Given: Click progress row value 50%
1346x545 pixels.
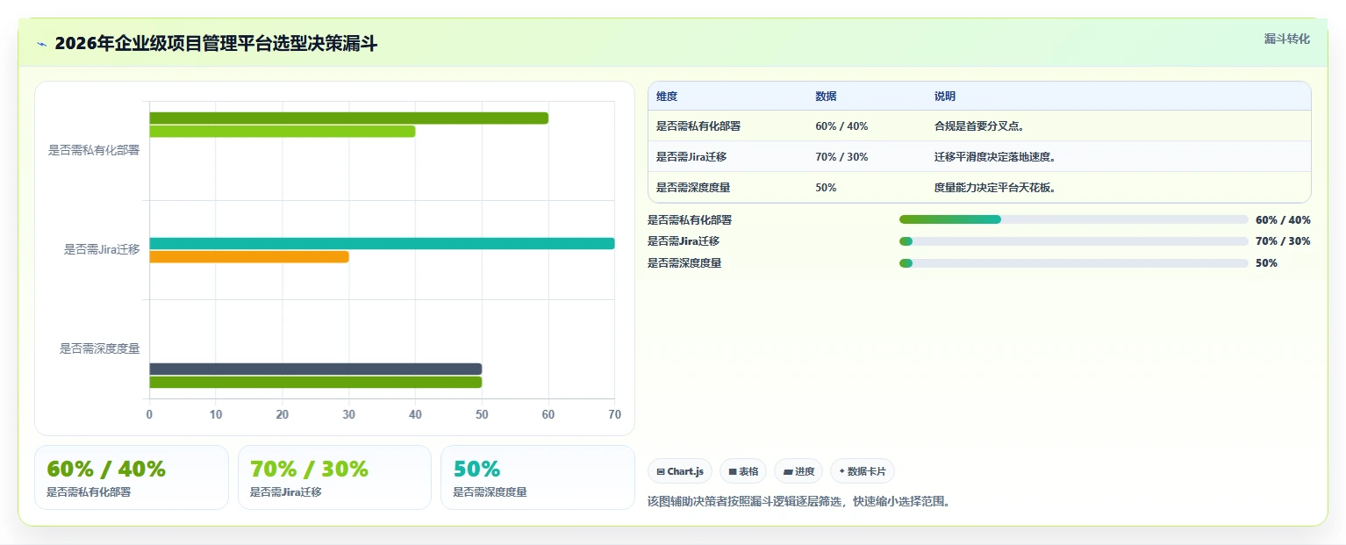Looking at the screenshot, I should (1266, 263).
